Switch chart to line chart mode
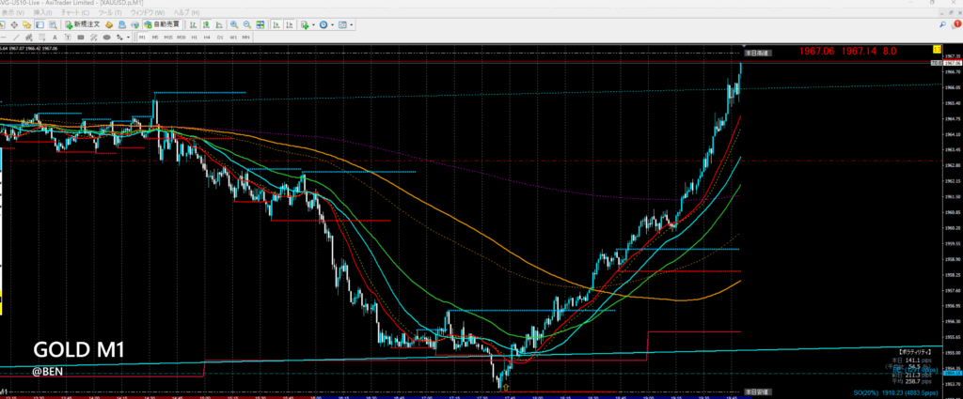 219,24
